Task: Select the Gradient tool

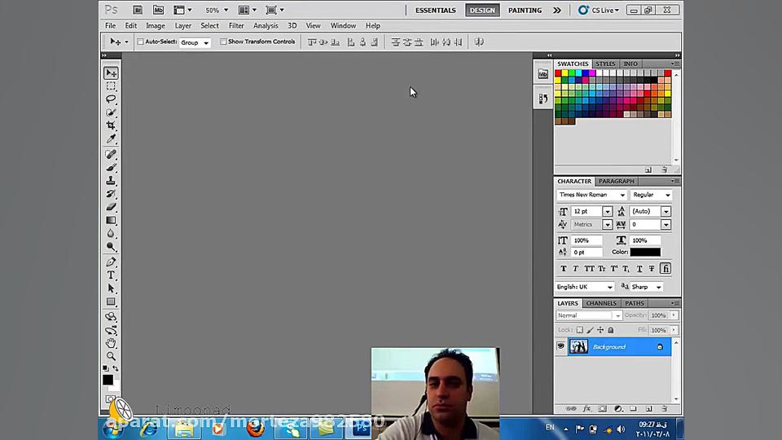Action: click(x=111, y=220)
